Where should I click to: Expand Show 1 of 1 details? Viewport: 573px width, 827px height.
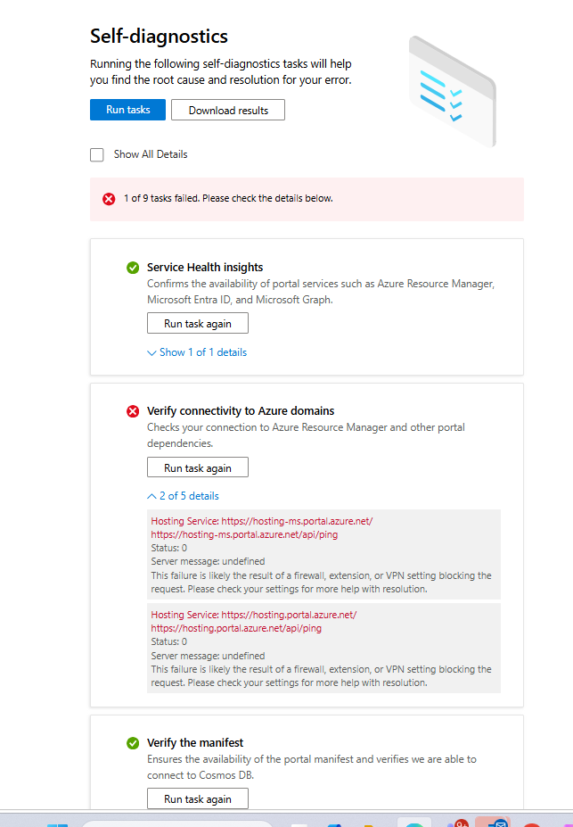pos(197,352)
